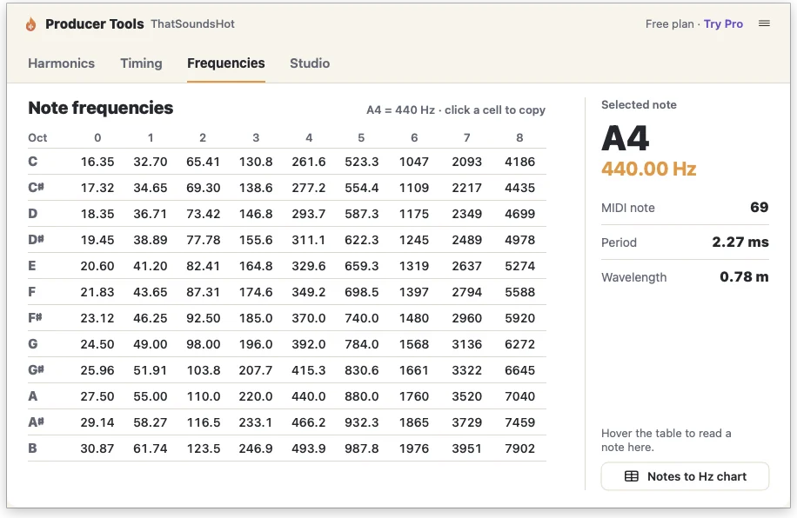Click the cell 32.70 in row C

150,162
